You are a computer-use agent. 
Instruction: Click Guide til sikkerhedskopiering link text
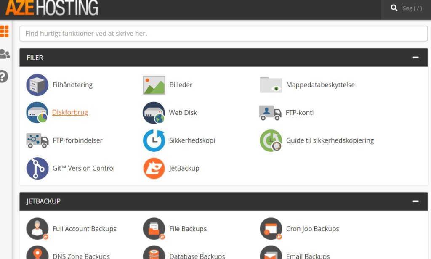330,140
